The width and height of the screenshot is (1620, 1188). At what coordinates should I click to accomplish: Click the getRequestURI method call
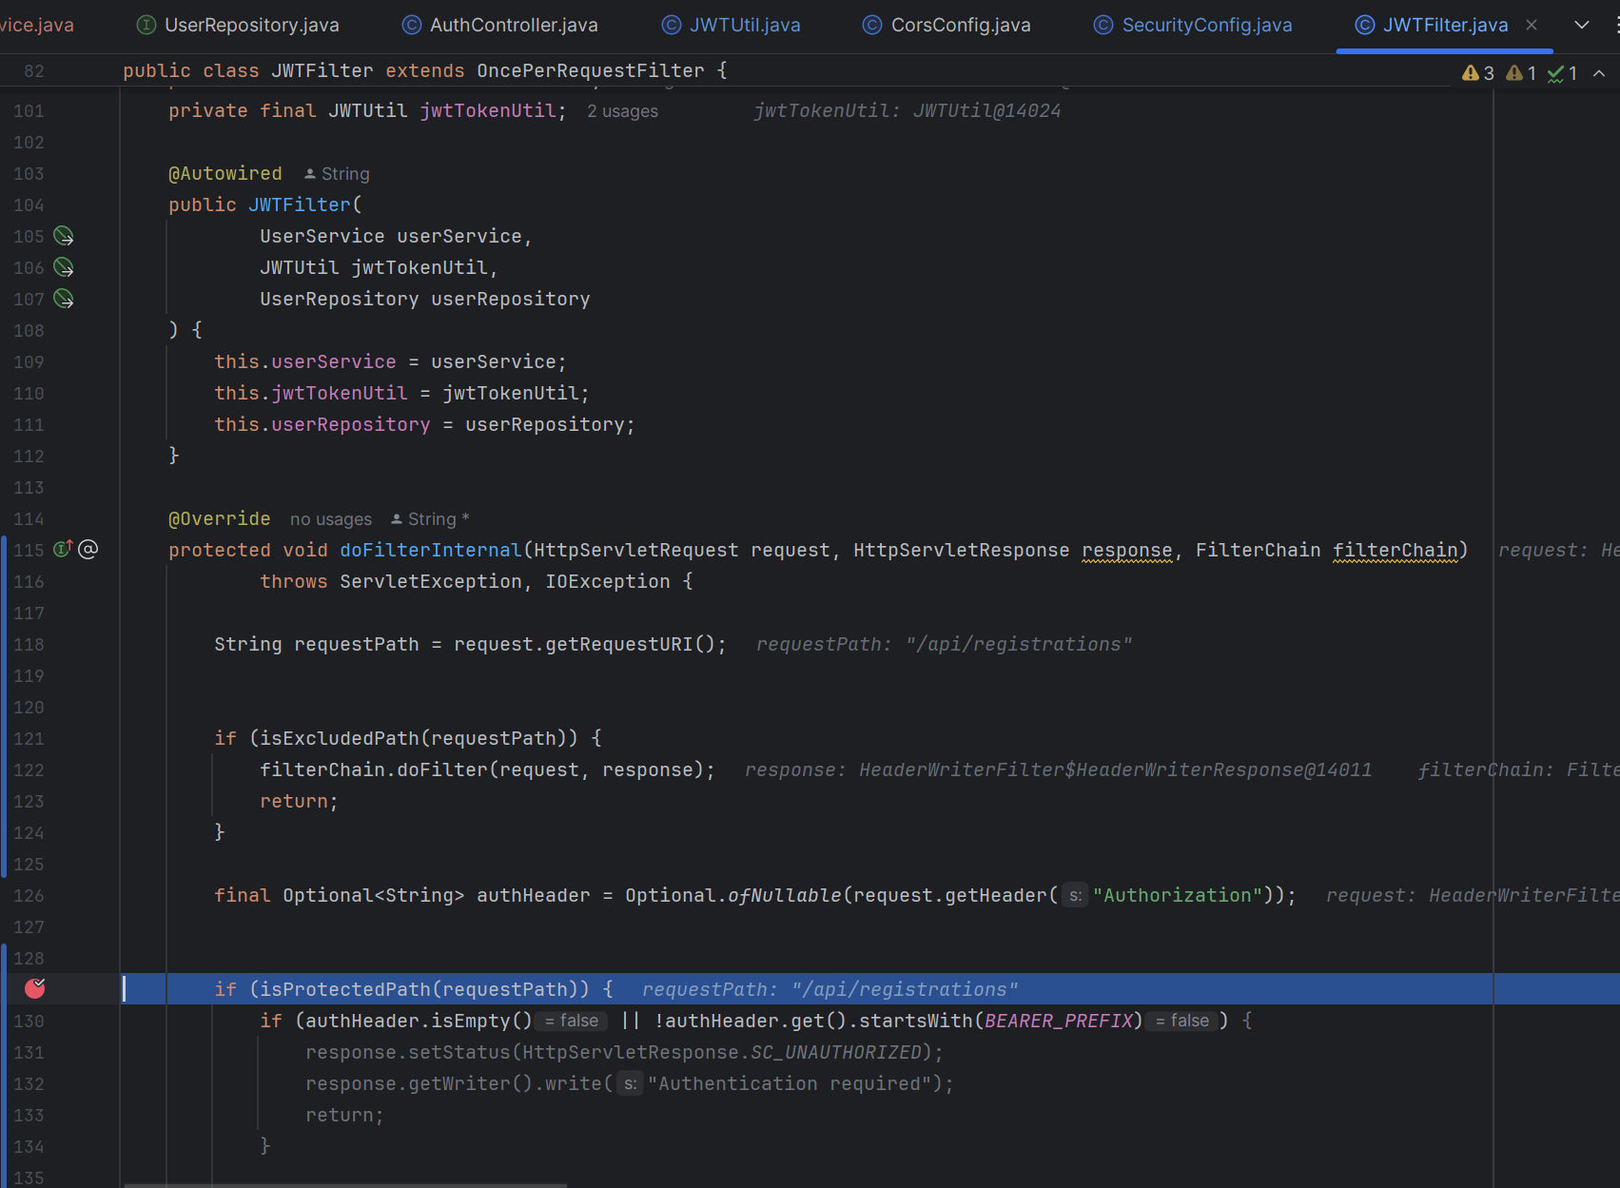click(619, 644)
